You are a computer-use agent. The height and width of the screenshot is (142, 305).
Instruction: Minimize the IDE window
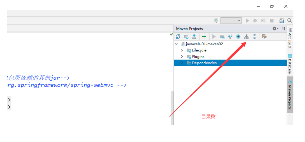(259, 7)
